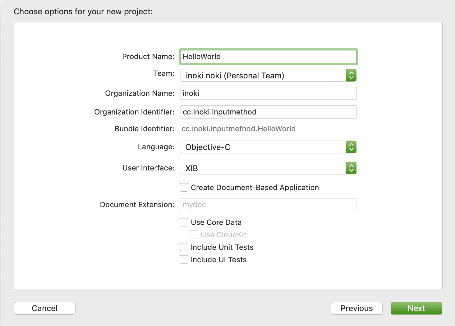Click the Bundle Identifier value text
Screen dimensions: 455x326
coord(238,129)
